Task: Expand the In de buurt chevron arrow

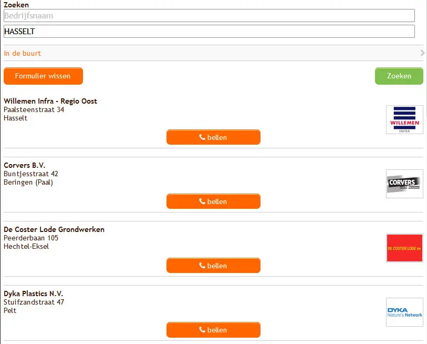Action: 422,53
